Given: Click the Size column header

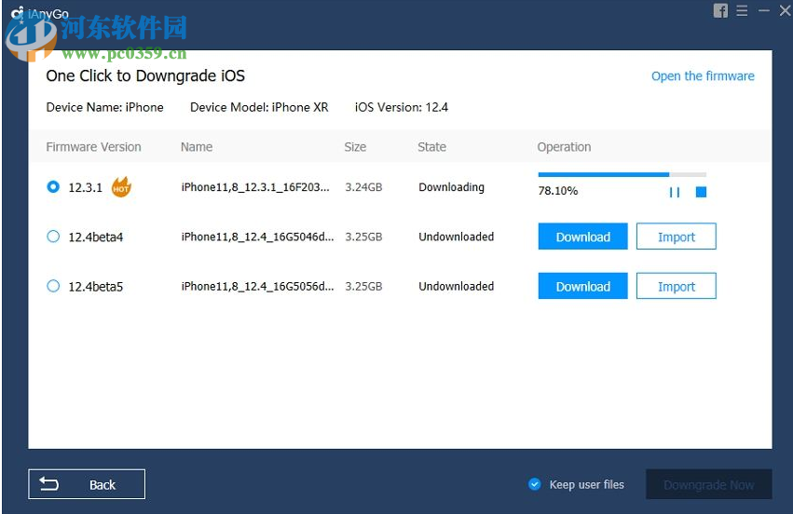Looking at the screenshot, I should [355, 147].
